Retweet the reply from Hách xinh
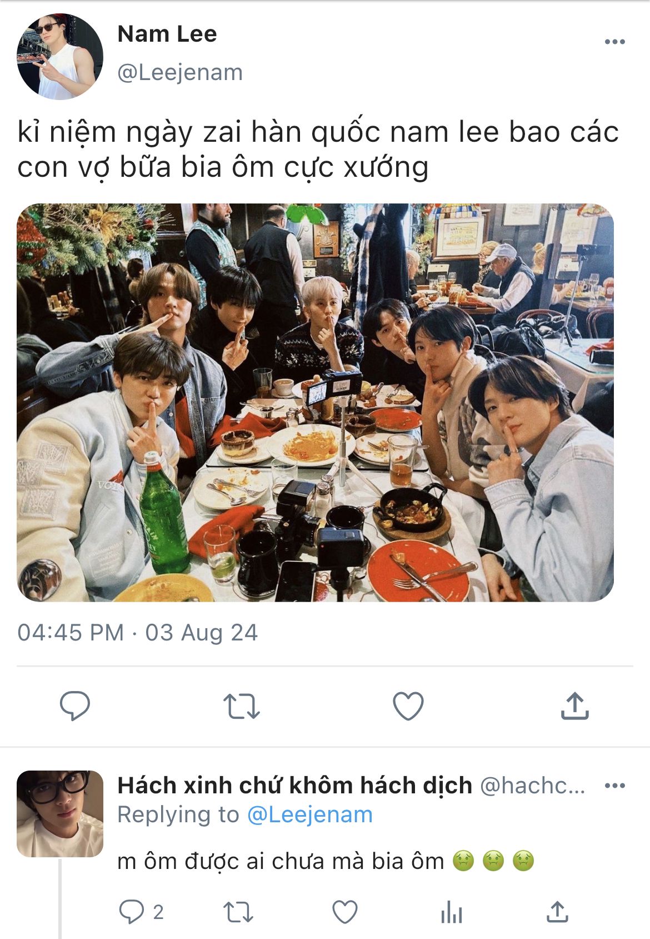This screenshot has width=650, height=939. (x=238, y=912)
